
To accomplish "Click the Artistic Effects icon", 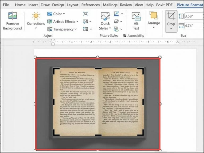I will tap(50, 22).
